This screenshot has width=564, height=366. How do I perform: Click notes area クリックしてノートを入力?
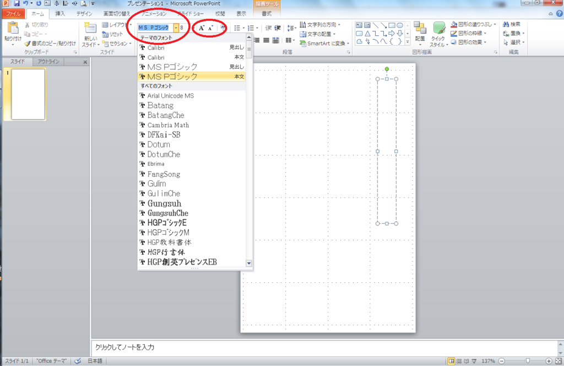tap(124, 347)
